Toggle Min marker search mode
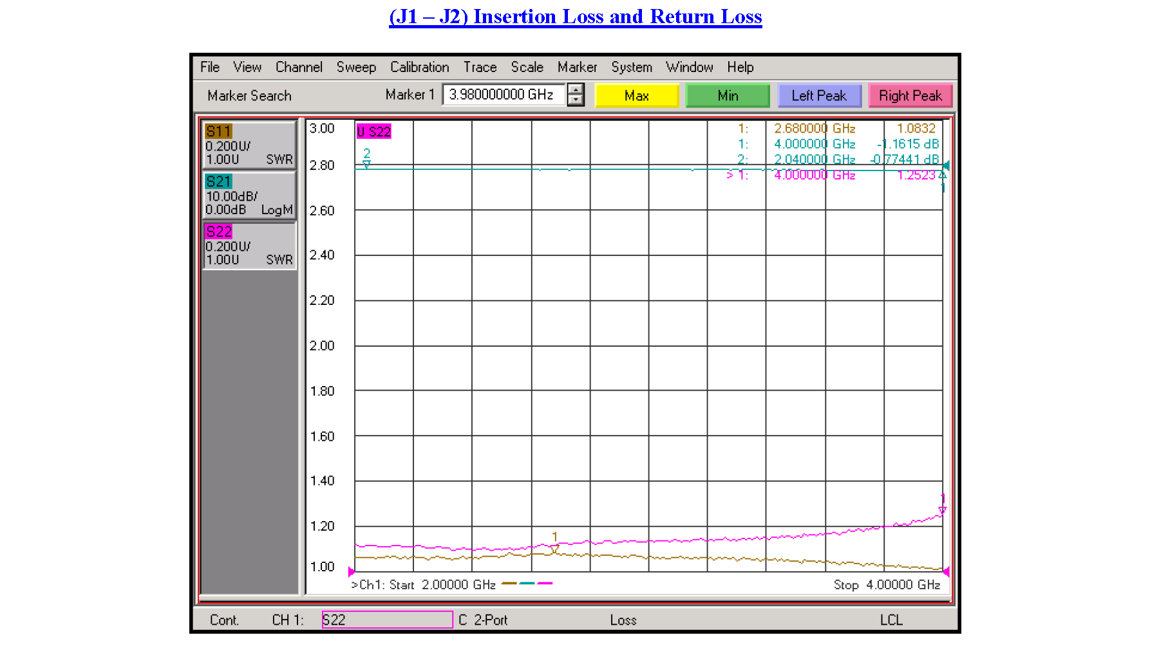 click(728, 95)
